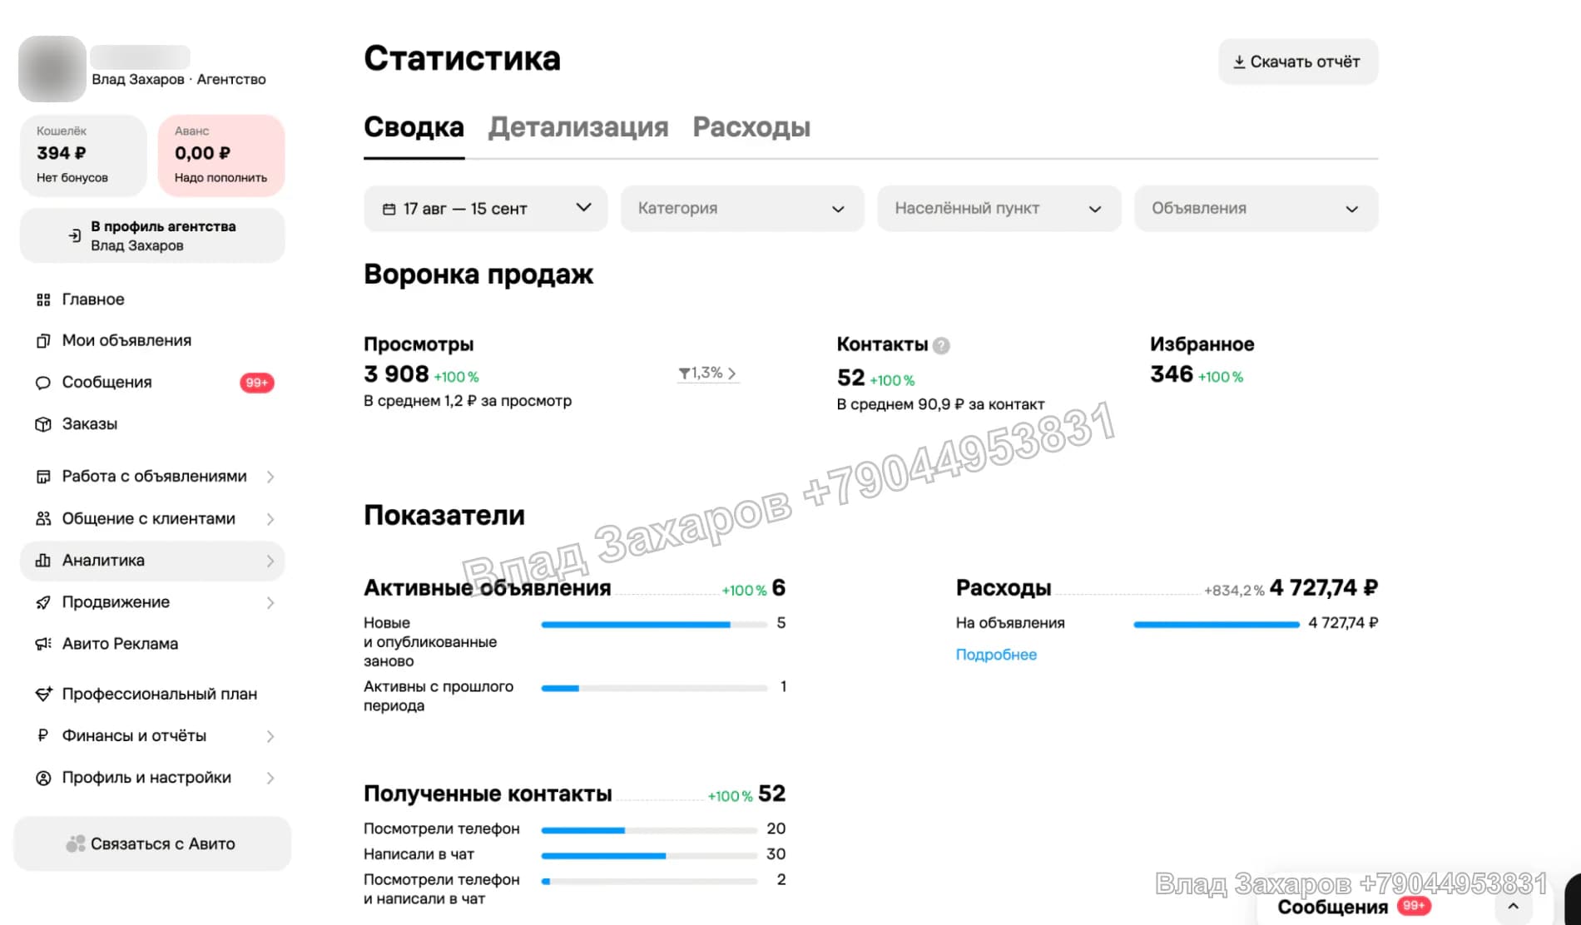Click the Авито Реклама megaphone icon
The image size is (1581, 925).
(43, 644)
